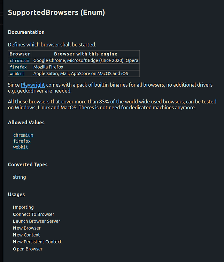Click the chromium allowed value

tap(23, 135)
